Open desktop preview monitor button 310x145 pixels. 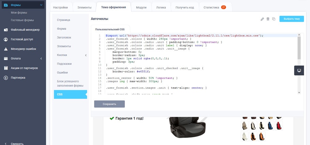[299, 70]
